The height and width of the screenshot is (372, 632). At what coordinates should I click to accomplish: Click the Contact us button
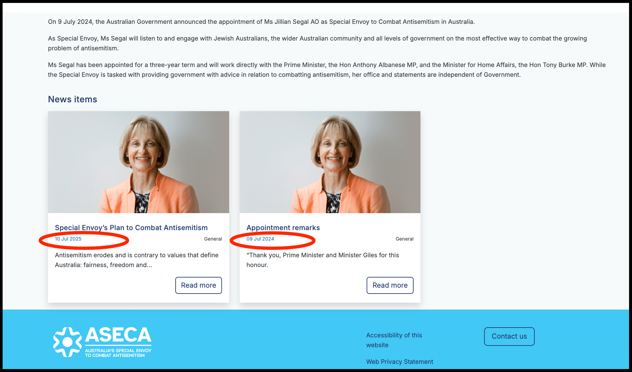click(x=509, y=336)
